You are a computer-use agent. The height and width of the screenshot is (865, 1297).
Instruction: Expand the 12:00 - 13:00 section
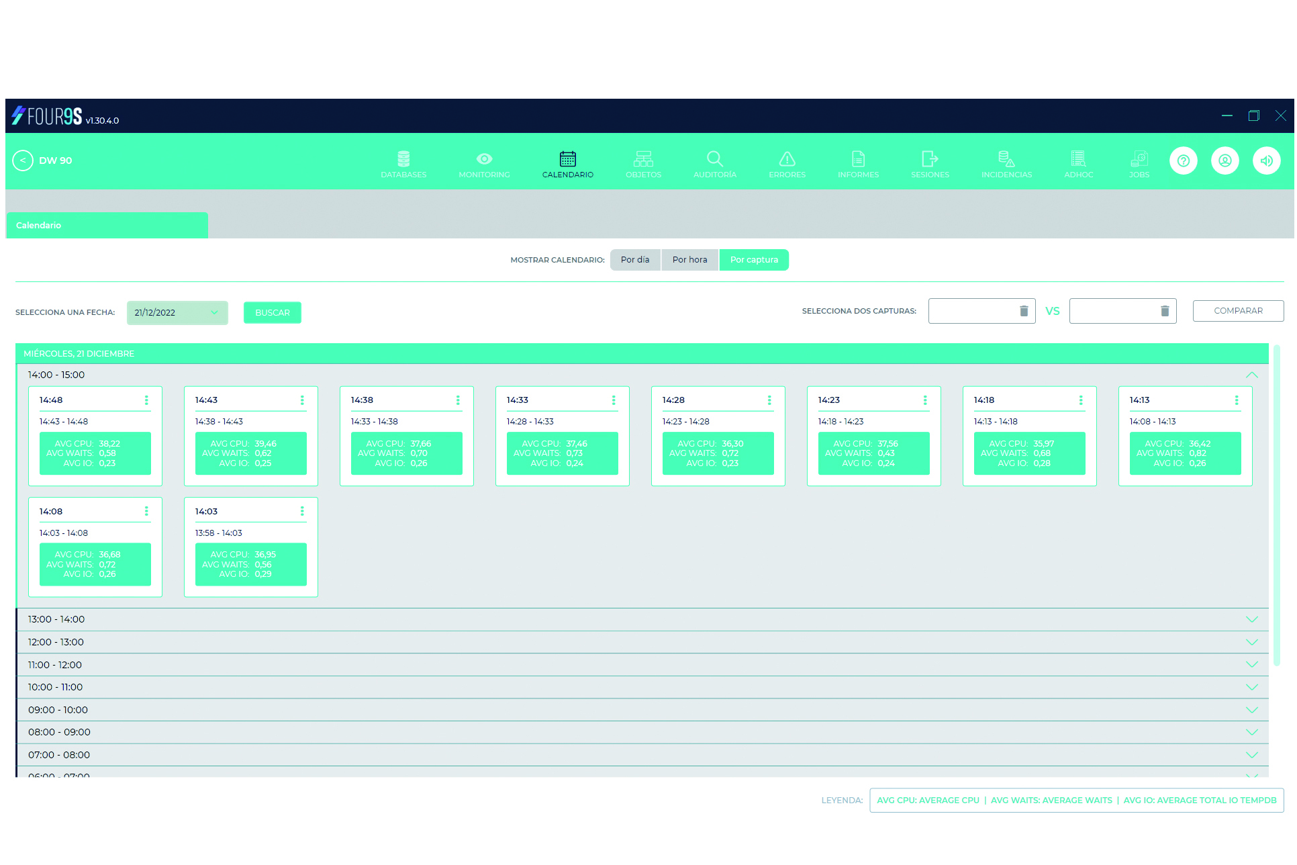tap(1252, 642)
